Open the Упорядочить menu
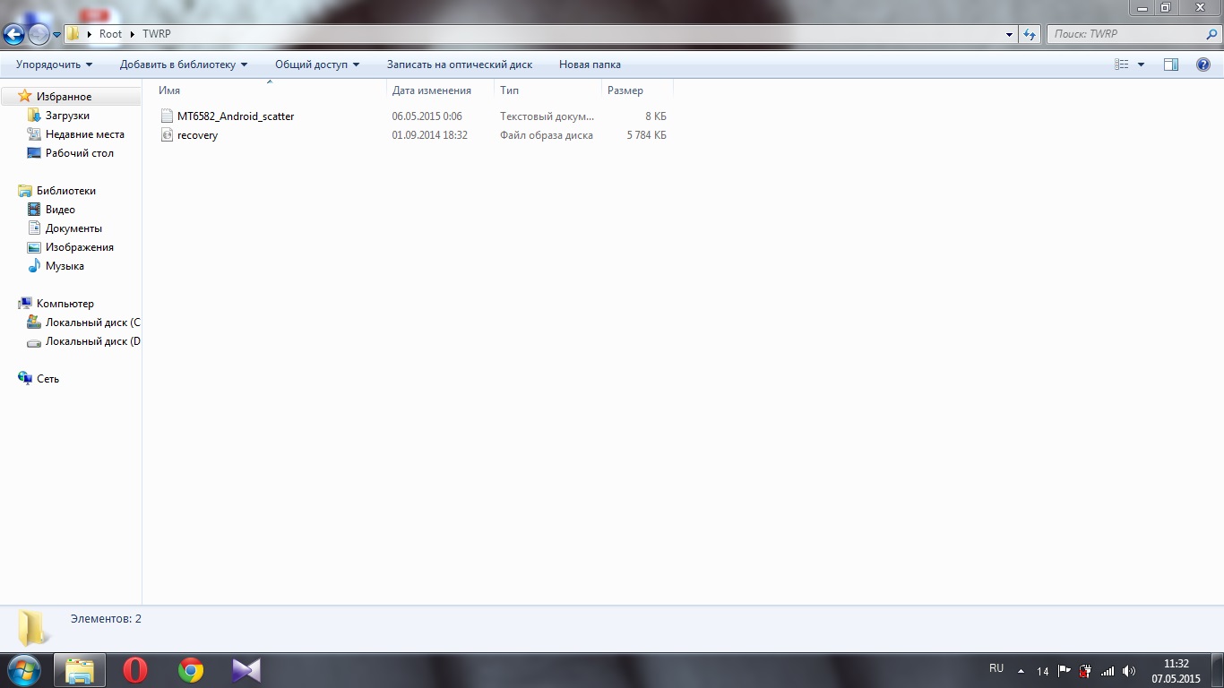1224x688 pixels. click(54, 64)
